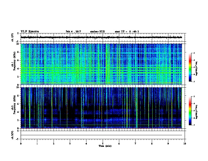Click the "-3" label on ch.2 colorbar
208x161 pixels.
pos(194,97)
